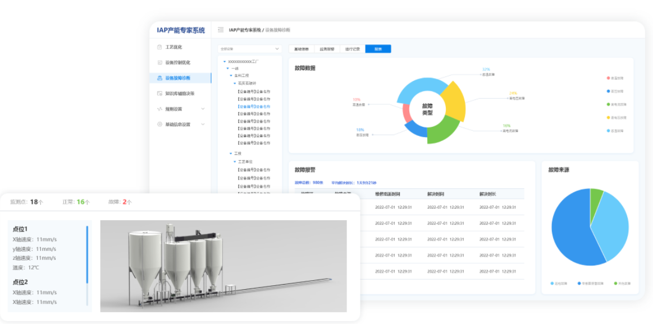Viewport: 653px width, 324px height.
Task: Click the 规则设置 sidebar icon
Action: tap(160, 109)
